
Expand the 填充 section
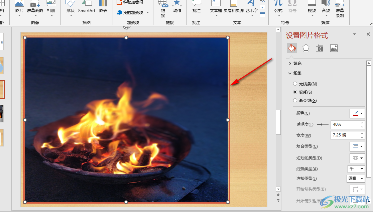tap(295, 63)
